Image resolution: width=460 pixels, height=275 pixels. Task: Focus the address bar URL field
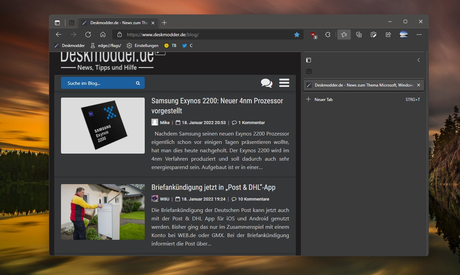208,35
